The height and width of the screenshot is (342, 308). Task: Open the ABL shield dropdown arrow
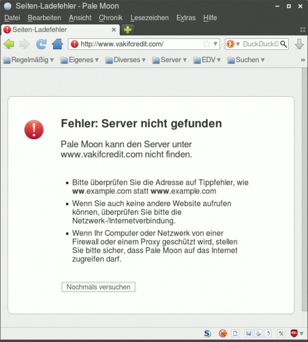pos(301,333)
